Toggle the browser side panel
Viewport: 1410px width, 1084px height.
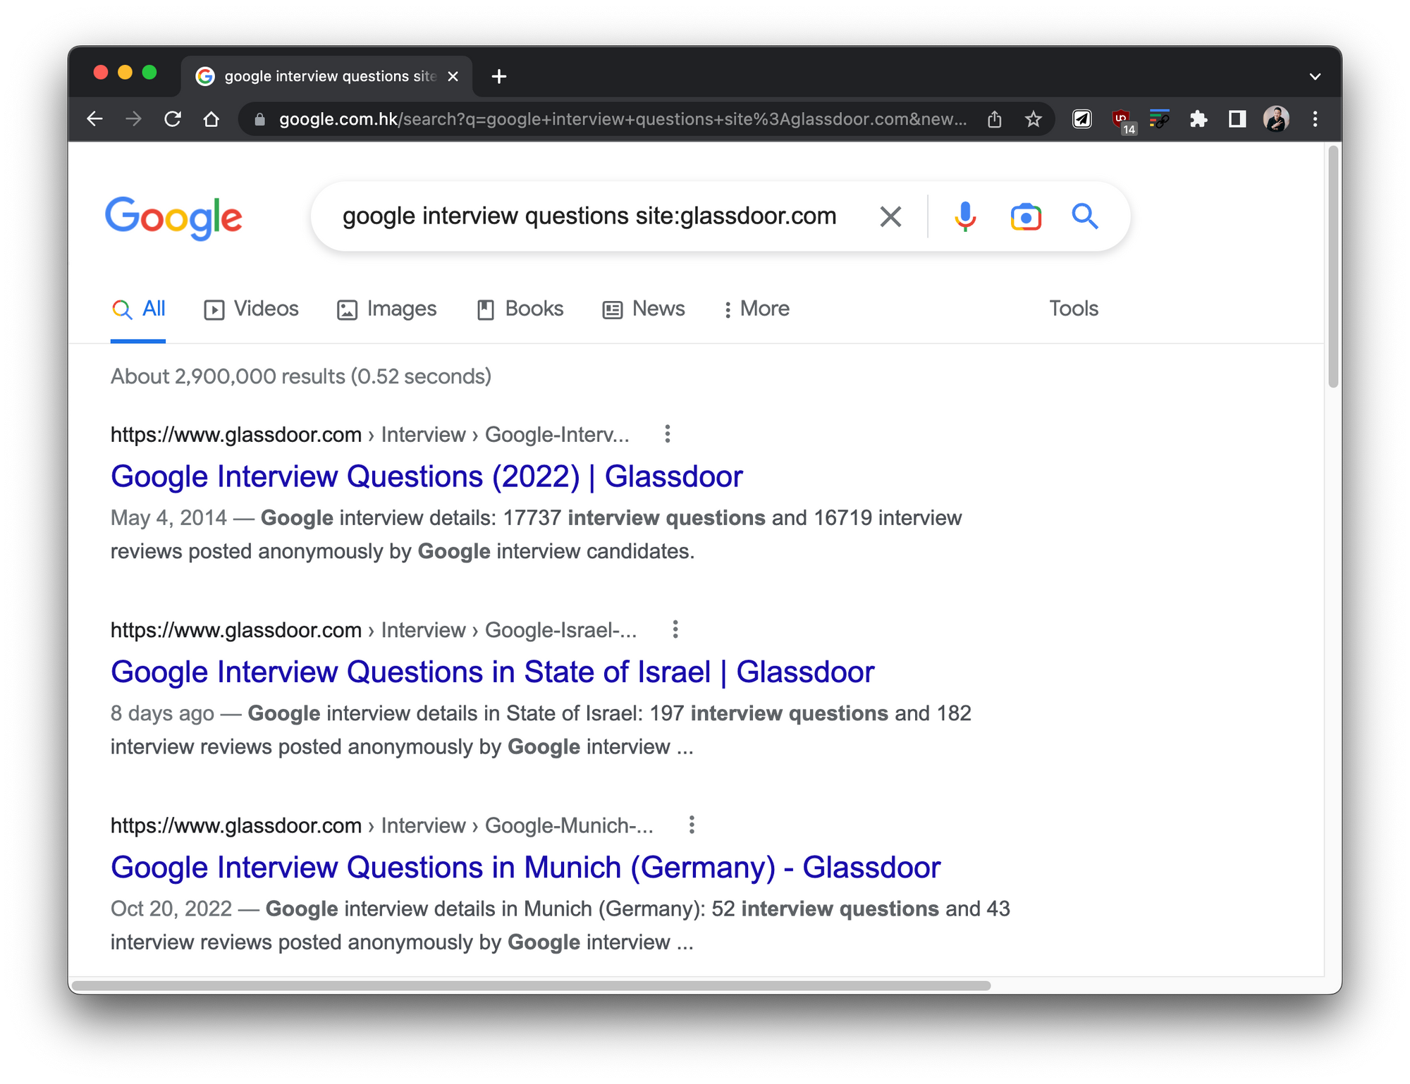(x=1237, y=119)
